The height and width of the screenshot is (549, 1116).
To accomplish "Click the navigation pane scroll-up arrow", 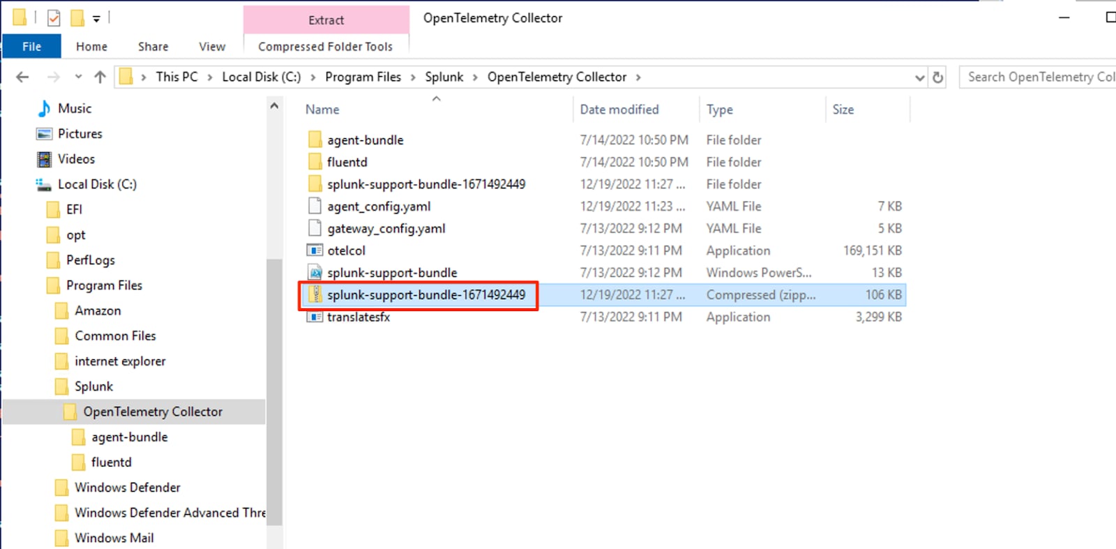I will 274,106.
